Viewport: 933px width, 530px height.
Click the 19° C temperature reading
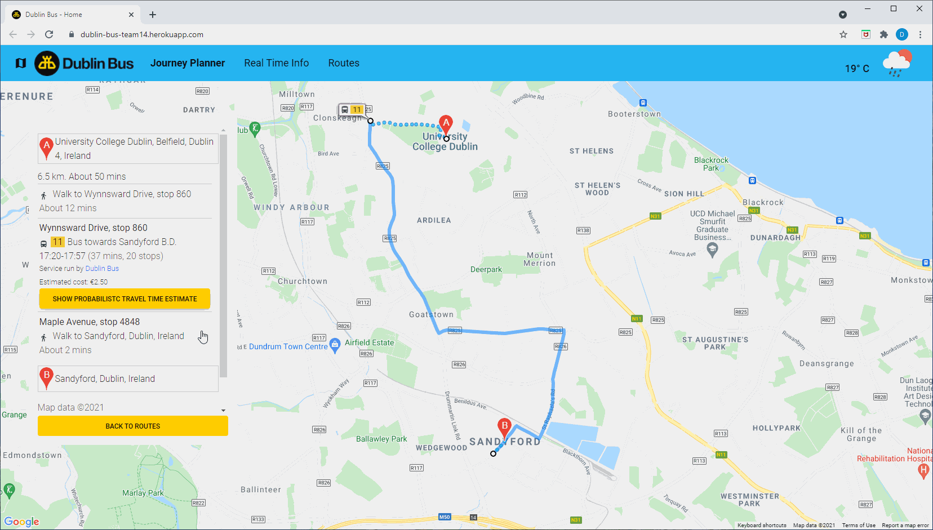click(x=857, y=68)
